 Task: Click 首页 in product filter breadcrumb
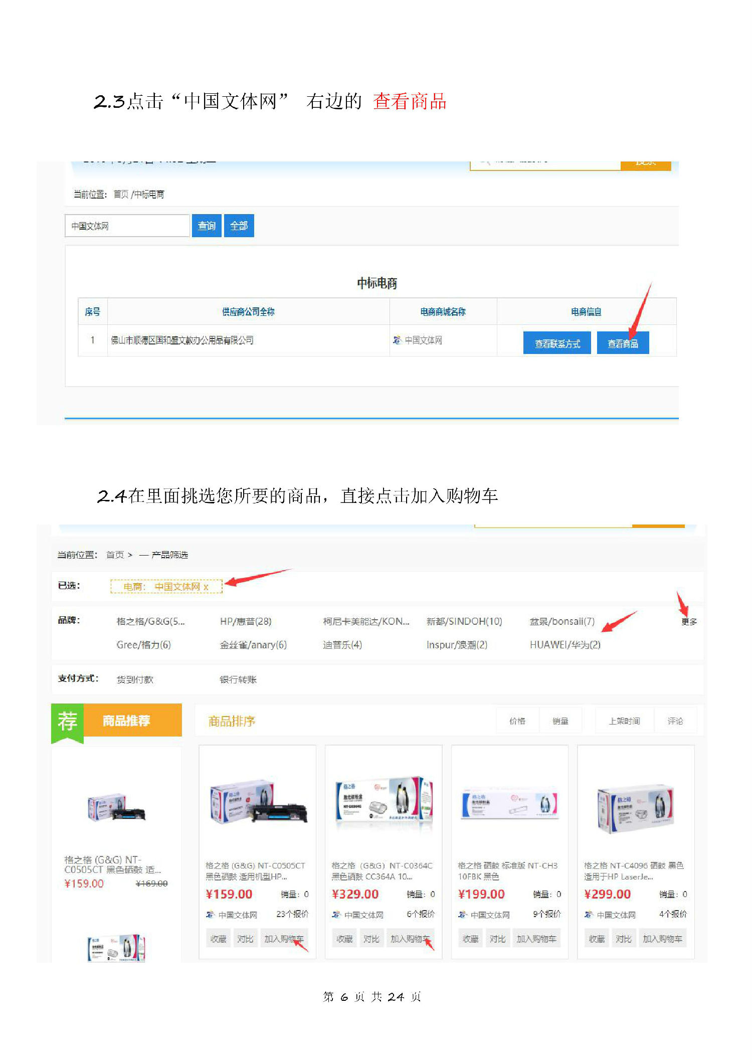115,555
